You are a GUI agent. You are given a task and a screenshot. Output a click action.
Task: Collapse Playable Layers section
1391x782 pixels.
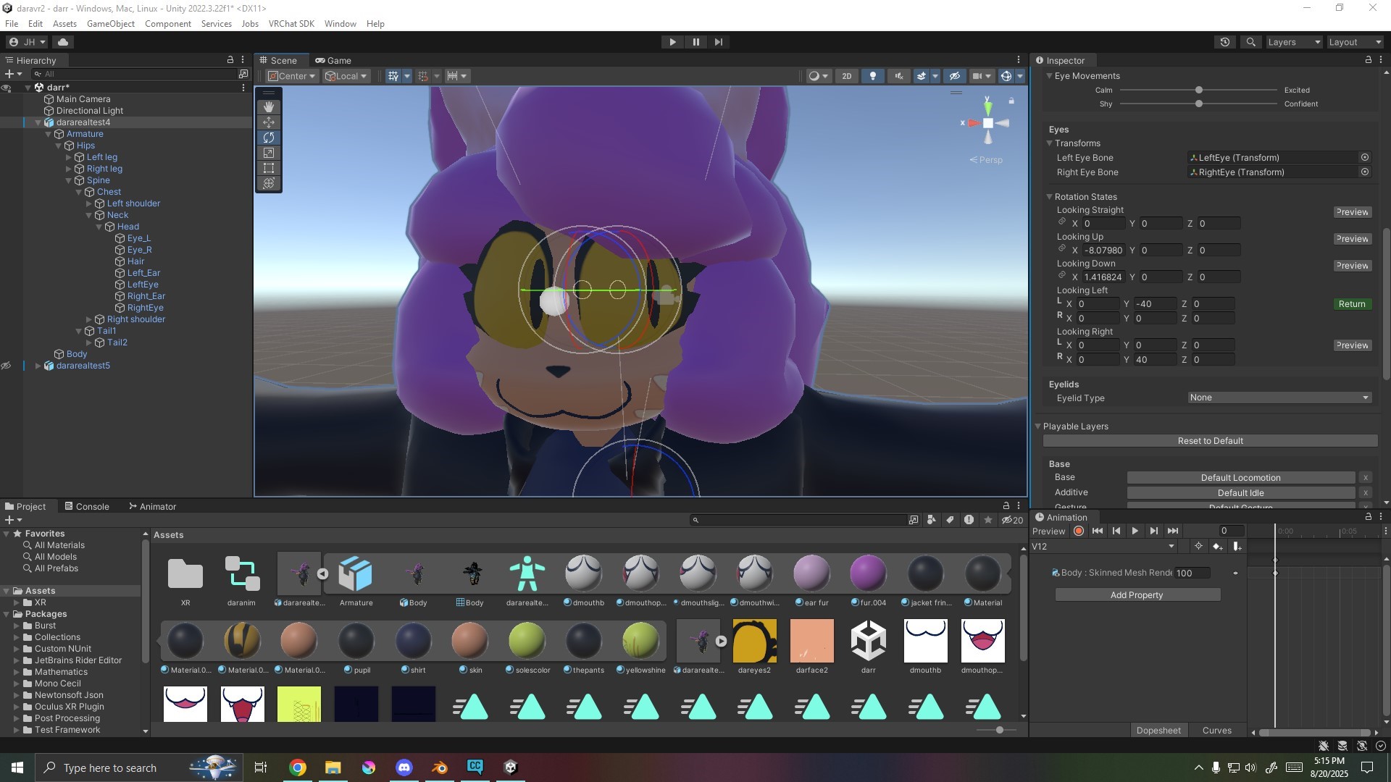click(1037, 426)
